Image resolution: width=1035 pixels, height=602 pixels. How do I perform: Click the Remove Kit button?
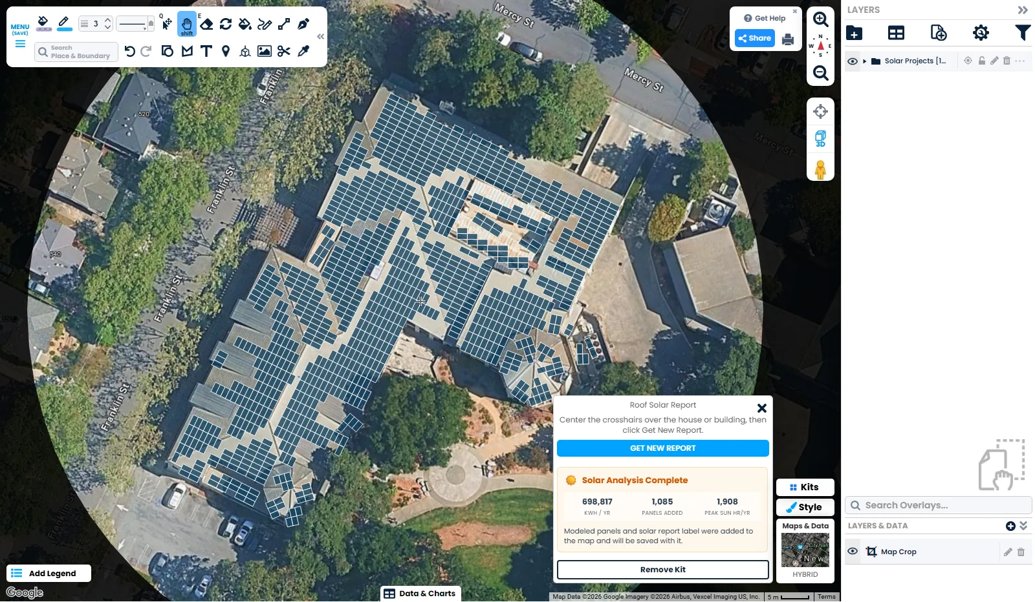point(663,570)
